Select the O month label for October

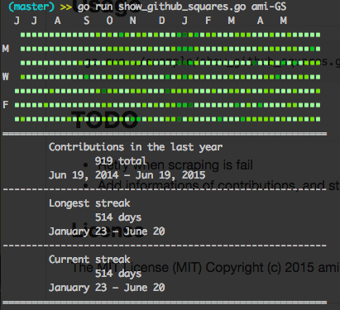point(110,21)
